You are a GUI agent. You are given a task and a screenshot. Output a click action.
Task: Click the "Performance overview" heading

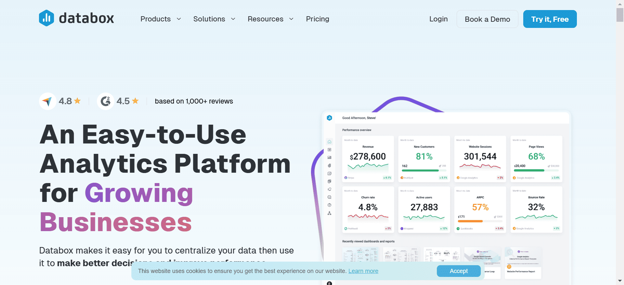click(357, 130)
